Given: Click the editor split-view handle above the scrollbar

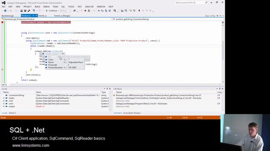Looking at the screenshot, I should pos(223,22).
